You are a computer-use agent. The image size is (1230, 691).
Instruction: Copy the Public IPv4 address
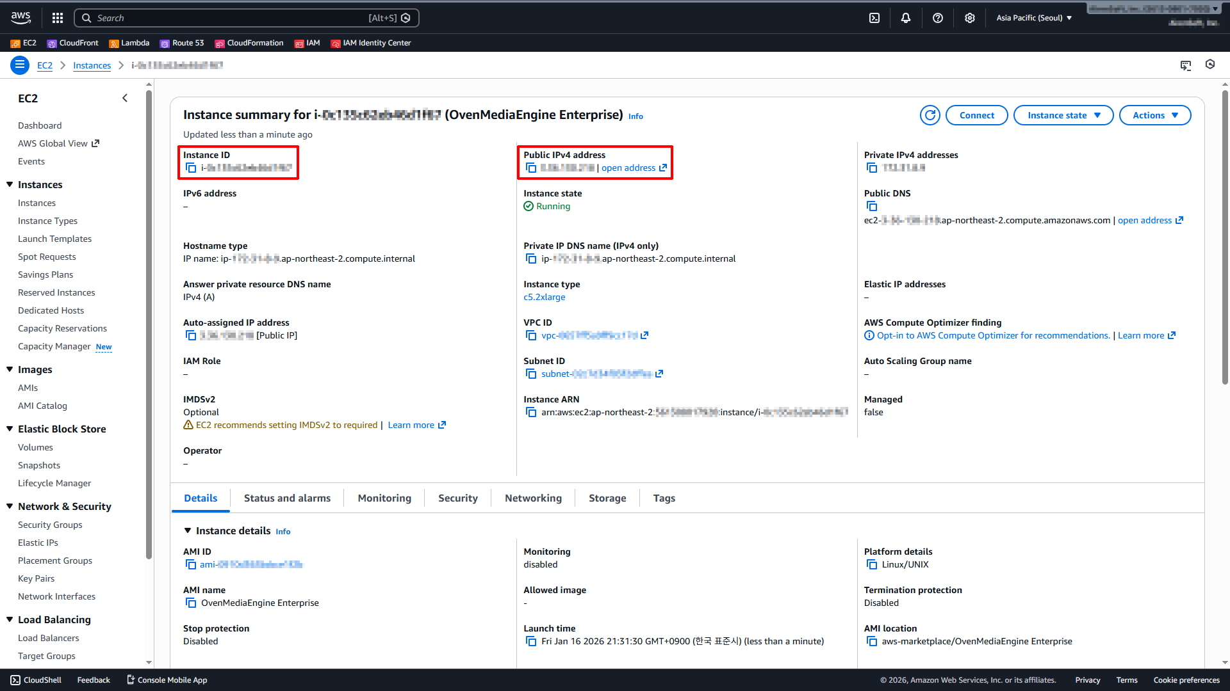tap(531, 168)
